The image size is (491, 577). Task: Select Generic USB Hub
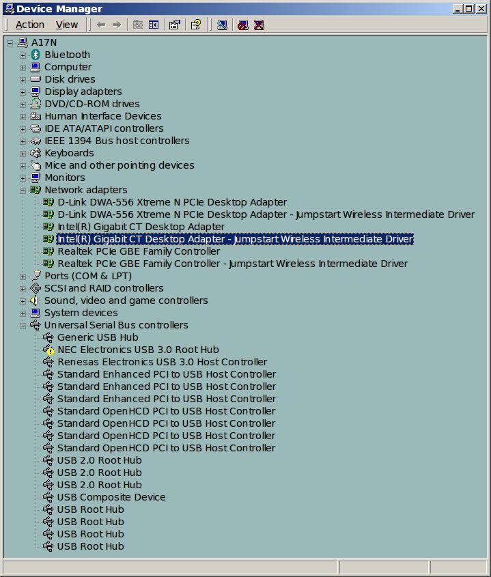coord(98,337)
